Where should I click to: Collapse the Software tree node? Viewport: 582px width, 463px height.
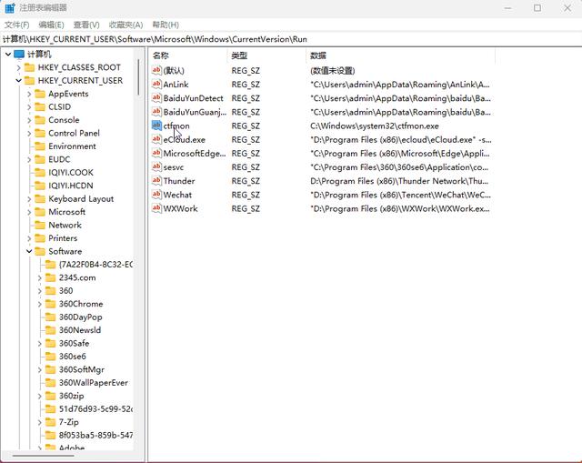29,252
